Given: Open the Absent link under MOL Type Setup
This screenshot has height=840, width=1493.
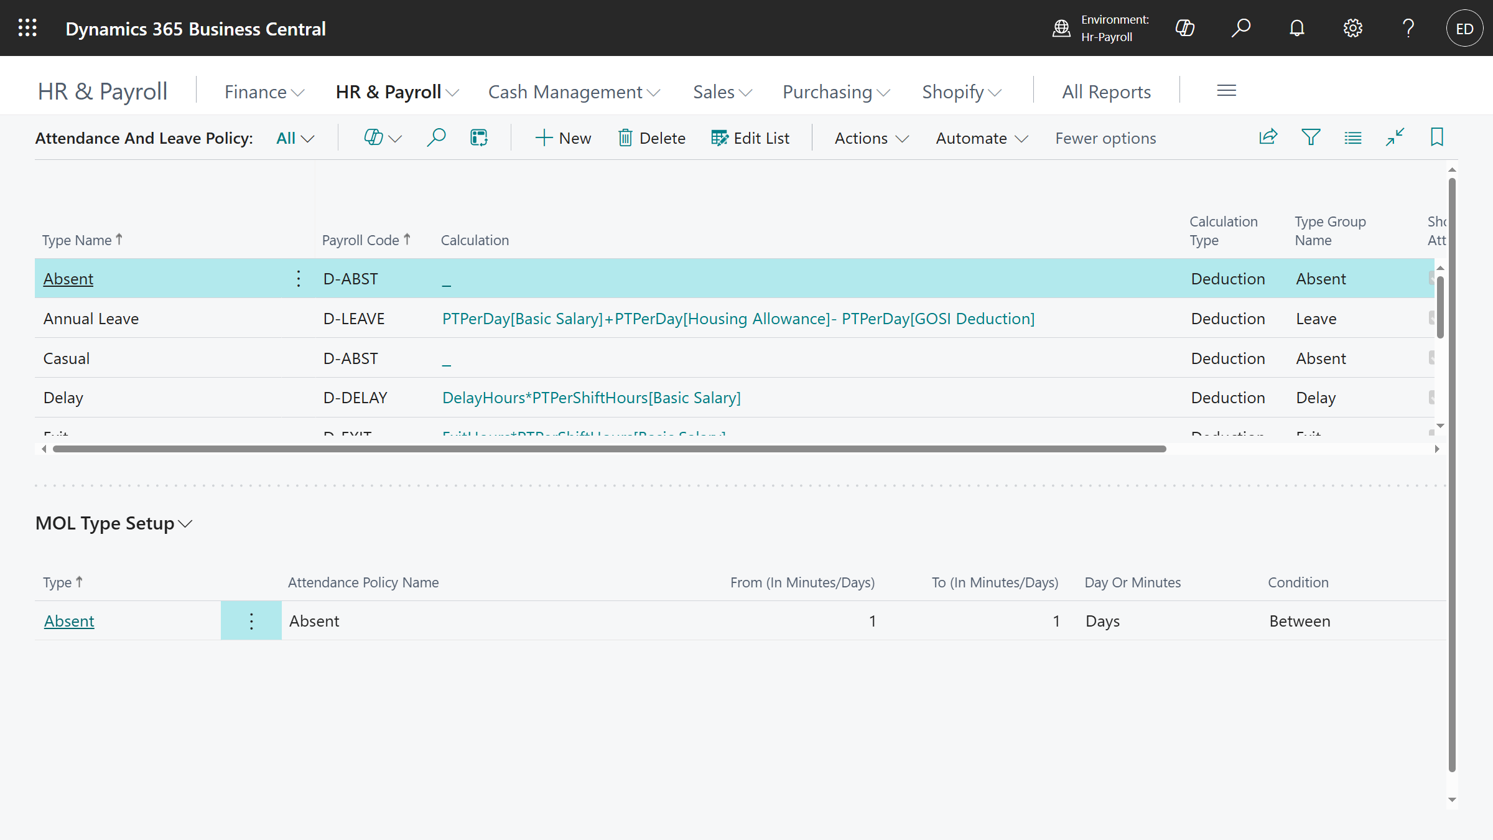Looking at the screenshot, I should [x=69, y=621].
